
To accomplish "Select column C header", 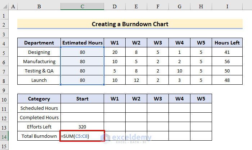I will click(x=82, y=6).
